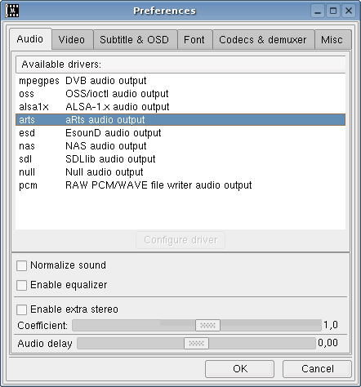Screen dimensions: 361x387
Task: Toggle the Enable equalizer checkbox
Action: [21, 285]
